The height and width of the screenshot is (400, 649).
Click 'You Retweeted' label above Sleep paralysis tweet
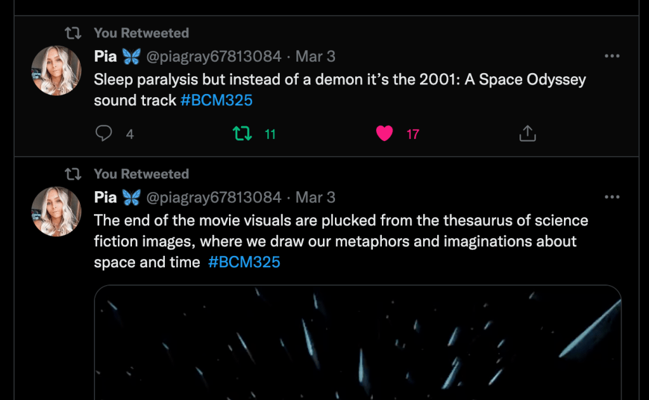(141, 33)
